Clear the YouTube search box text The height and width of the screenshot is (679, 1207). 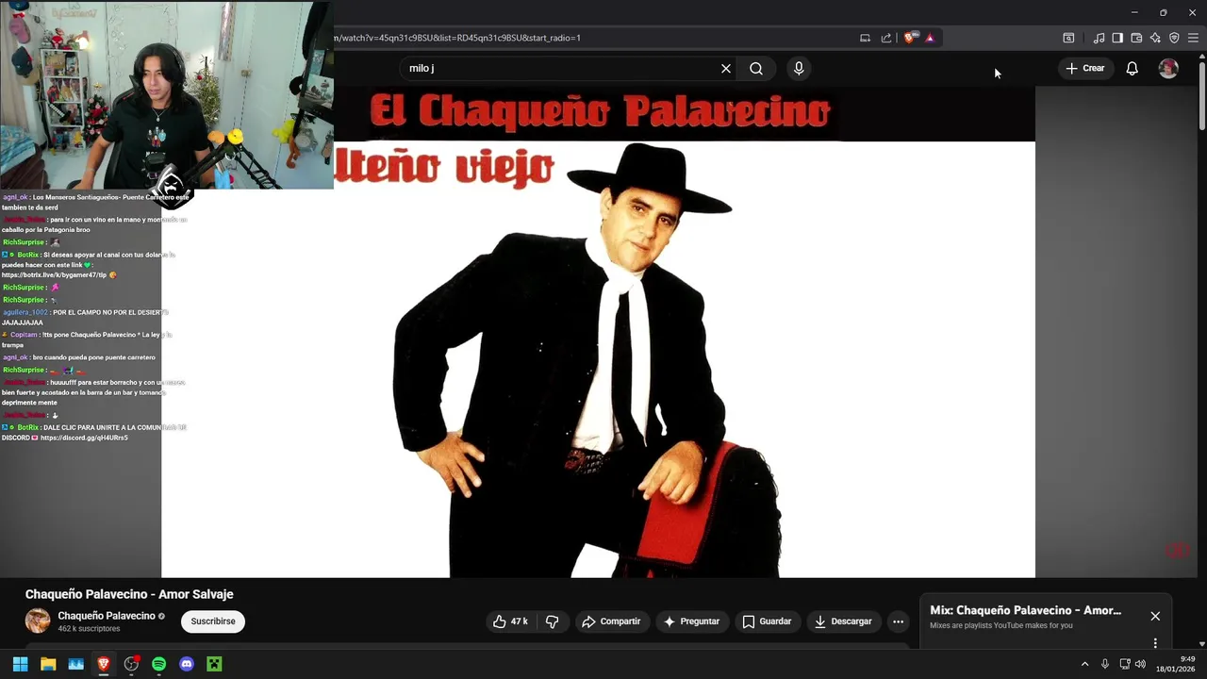[726, 68]
